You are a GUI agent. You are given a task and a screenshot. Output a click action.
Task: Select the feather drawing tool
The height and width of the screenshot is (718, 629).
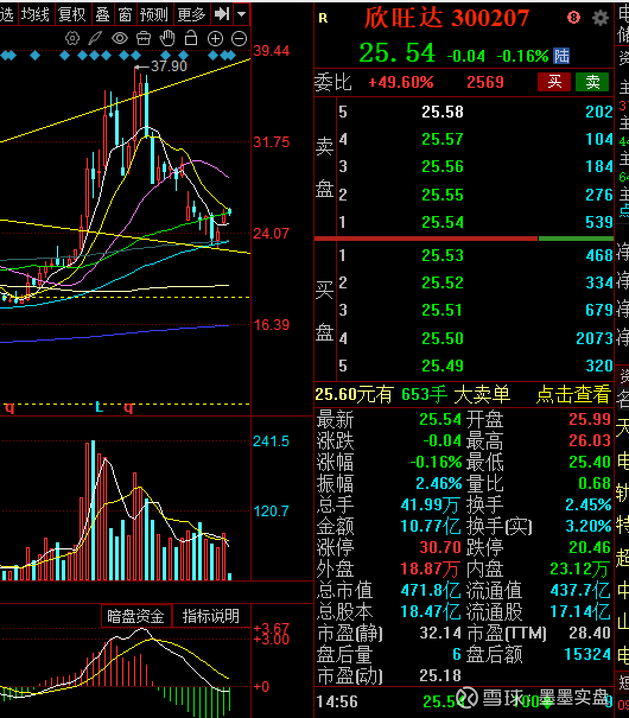coord(95,39)
